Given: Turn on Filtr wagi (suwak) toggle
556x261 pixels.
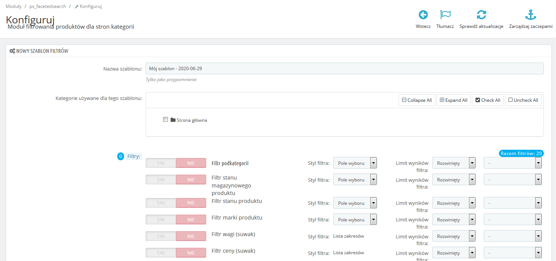Looking at the screenshot, I should pyautogui.click(x=161, y=236).
